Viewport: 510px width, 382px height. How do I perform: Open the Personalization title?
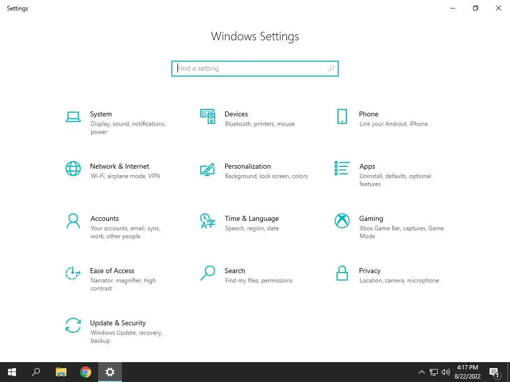[248, 166]
